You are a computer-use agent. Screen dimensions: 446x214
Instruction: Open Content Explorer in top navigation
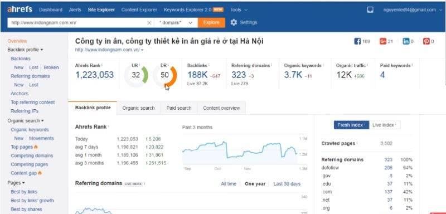point(139,9)
